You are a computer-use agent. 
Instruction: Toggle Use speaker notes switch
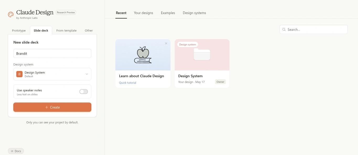pos(84,92)
